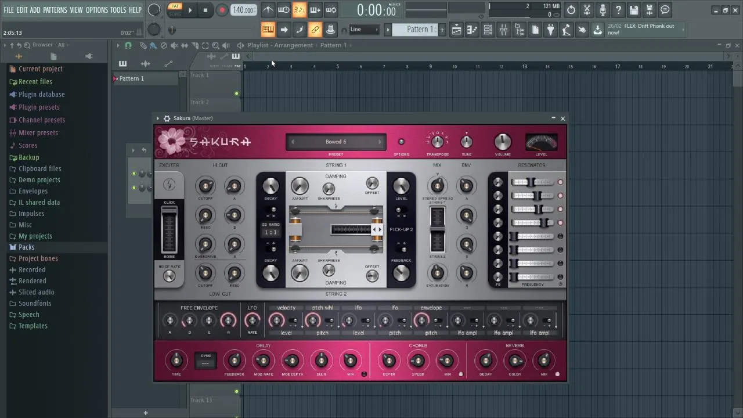
Task: Expand Plugin database folder
Action: [x=41, y=95]
